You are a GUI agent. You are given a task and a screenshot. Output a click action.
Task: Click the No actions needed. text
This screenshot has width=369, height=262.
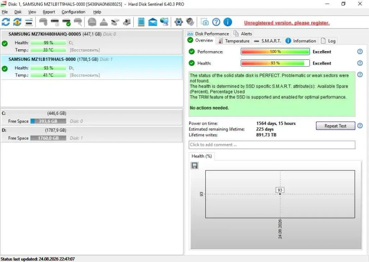coord(209,108)
